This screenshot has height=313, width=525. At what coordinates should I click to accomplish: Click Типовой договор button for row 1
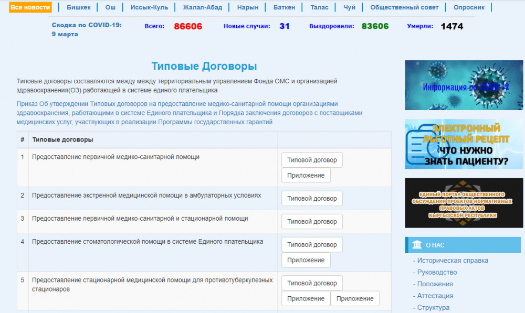pyautogui.click(x=312, y=160)
